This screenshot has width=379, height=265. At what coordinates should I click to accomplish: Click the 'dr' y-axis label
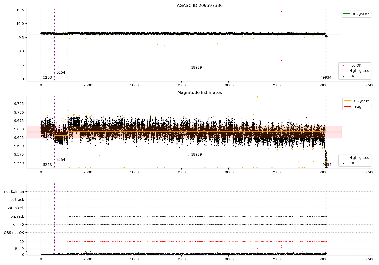coord(16,248)
